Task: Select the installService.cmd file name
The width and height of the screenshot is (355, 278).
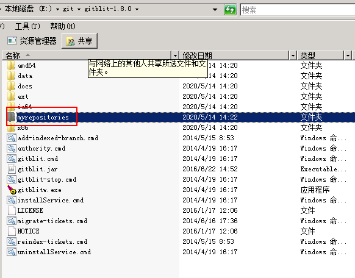Action: [51, 200]
